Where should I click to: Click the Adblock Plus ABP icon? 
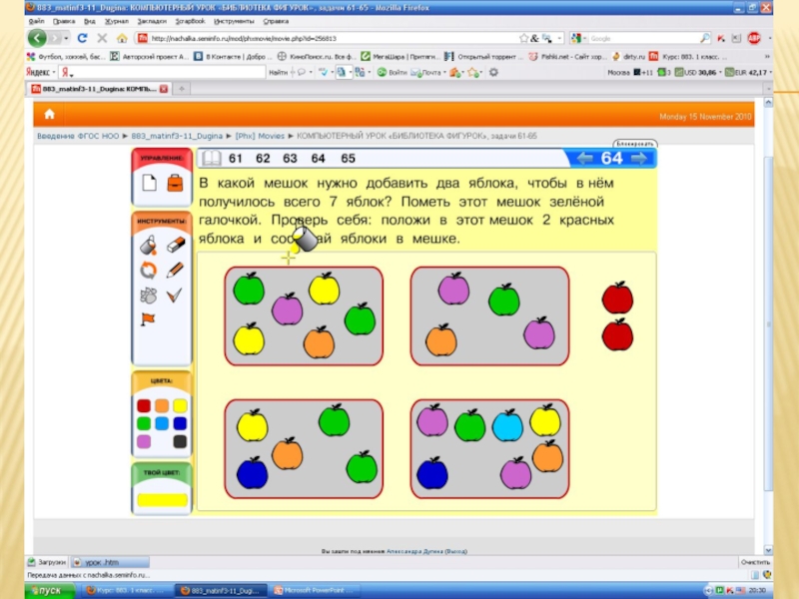click(754, 38)
